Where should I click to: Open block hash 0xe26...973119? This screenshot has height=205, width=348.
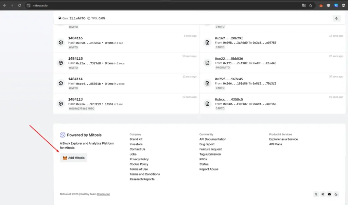point(88,104)
